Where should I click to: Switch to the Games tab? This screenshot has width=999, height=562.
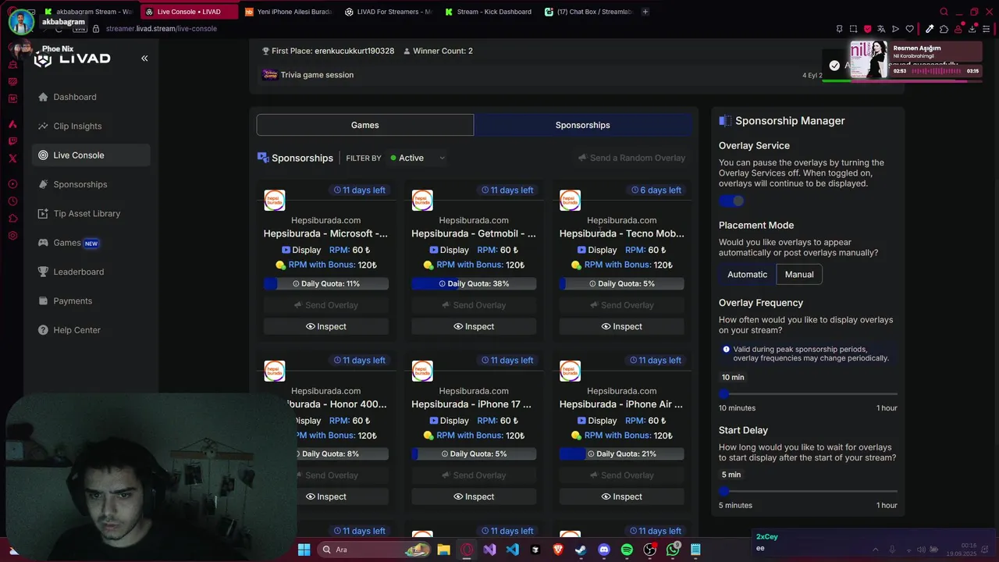(364, 125)
